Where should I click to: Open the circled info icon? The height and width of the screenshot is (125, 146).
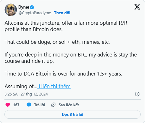tap(137, 94)
